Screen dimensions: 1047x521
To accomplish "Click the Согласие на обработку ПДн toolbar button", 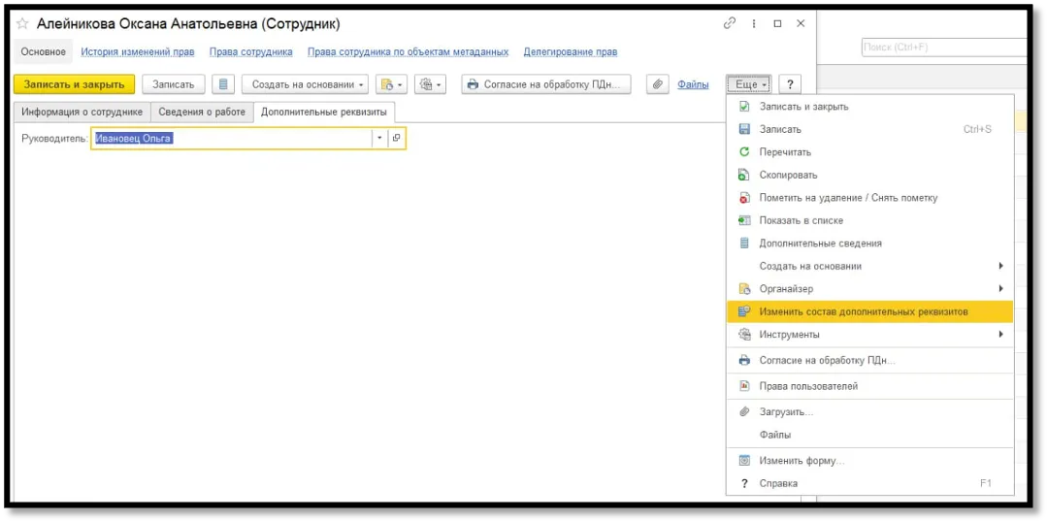I will pos(546,84).
